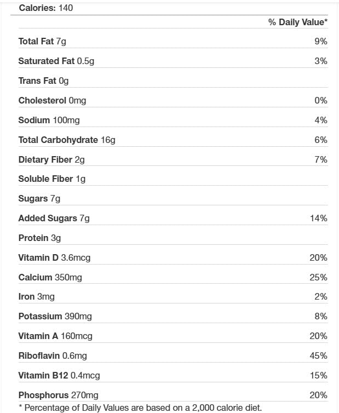Select the Phosphorus 270mg label
The height and width of the screenshot is (413, 339).
[x=58, y=395]
